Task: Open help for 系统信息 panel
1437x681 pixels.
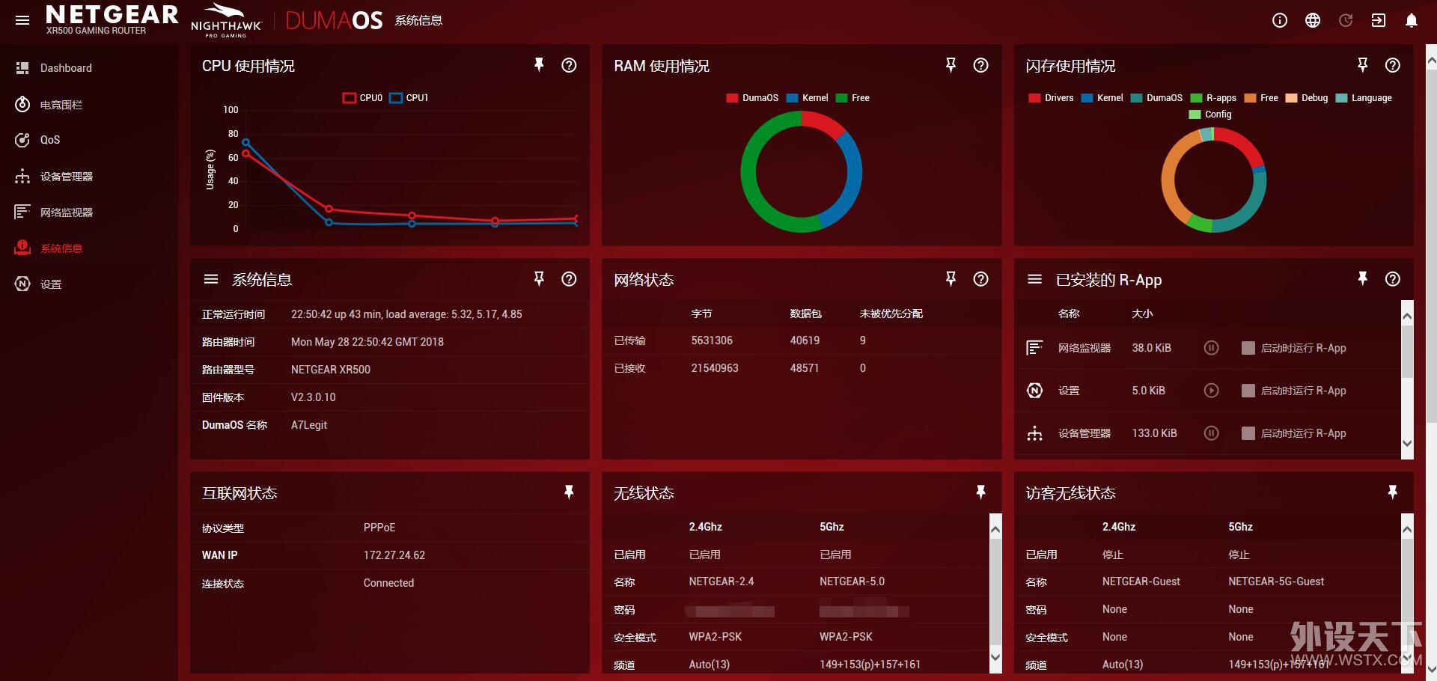Action: [569, 279]
